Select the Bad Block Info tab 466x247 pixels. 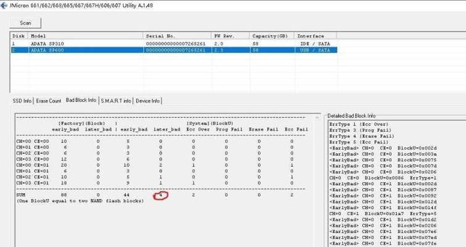coord(81,100)
